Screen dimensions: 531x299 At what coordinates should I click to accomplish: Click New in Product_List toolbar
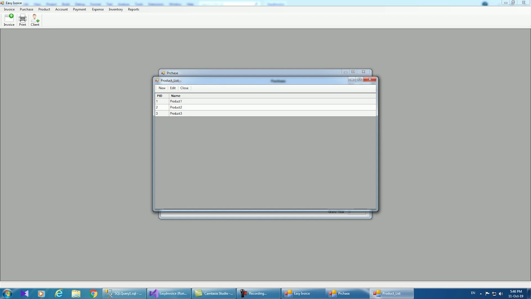tap(162, 88)
